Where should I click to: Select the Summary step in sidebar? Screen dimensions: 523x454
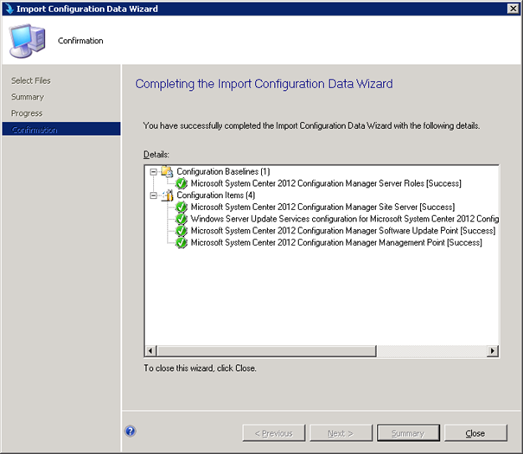(28, 97)
